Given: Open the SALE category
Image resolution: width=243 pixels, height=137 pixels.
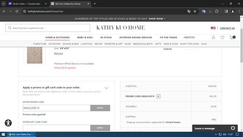Looking at the screenshot, I should [x=204, y=44].
